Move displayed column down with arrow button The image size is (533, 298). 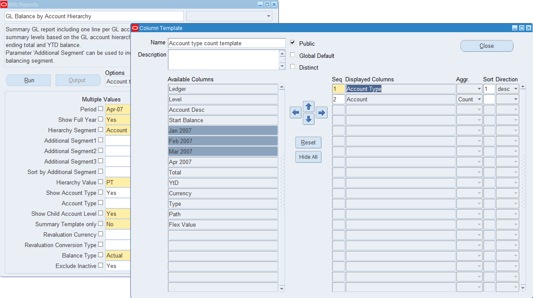coord(308,119)
